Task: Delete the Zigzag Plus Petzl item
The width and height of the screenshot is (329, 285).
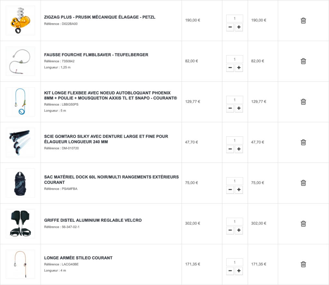Action: (303, 21)
